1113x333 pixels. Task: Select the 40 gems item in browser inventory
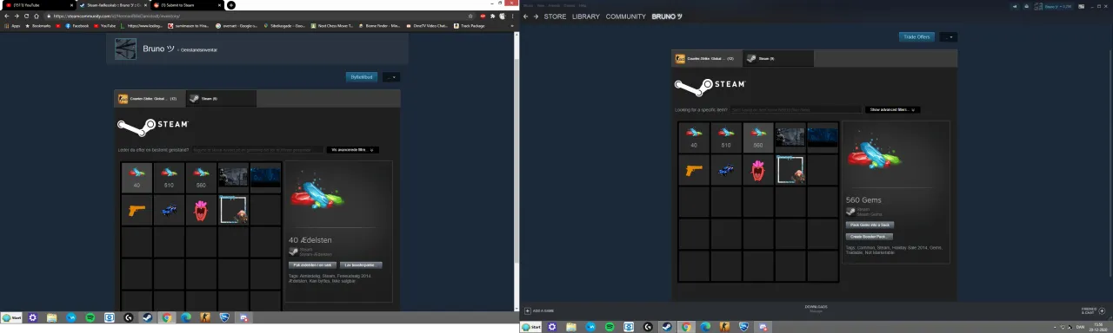pos(137,177)
